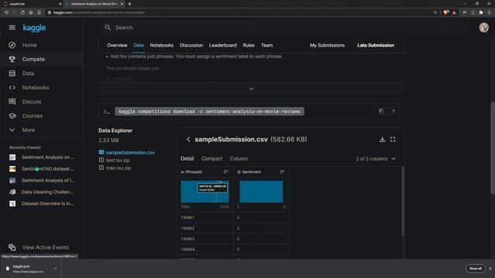Switch to the Overview tab

click(117, 46)
